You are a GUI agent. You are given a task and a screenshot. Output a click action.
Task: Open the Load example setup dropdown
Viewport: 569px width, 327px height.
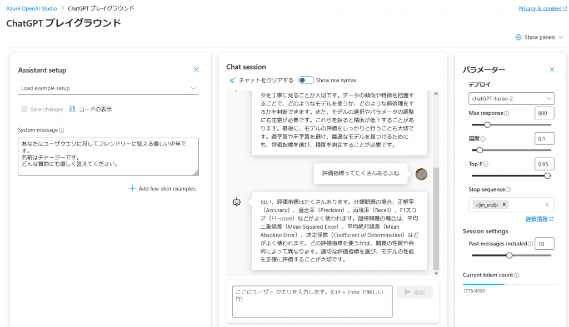(x=108, y=88)
